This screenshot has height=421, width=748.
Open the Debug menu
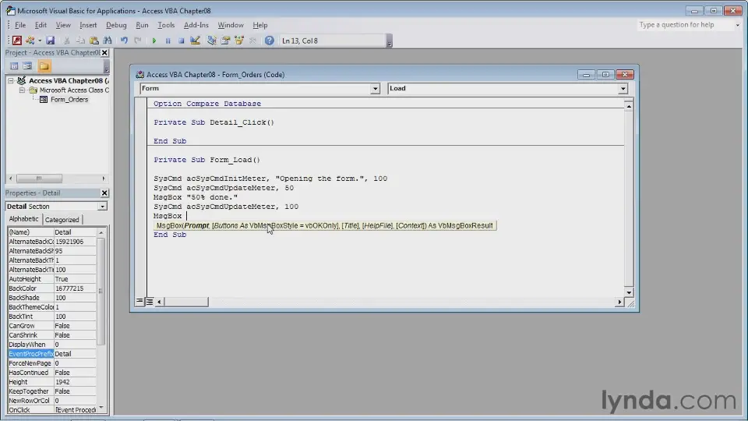coord(116,25)
